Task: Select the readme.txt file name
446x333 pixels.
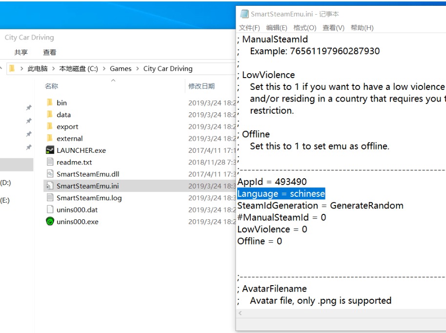Action: (x=74, y=162)
